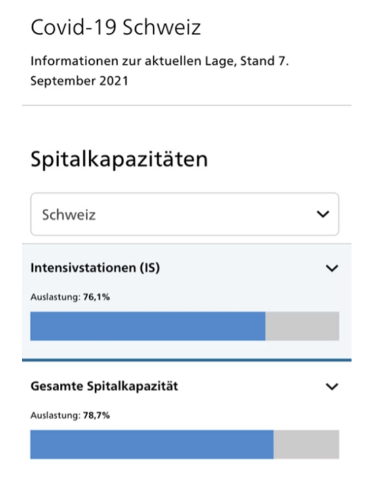Select the Intensivstationen (IS) header bar
This screenshot has height=490, width=372.
tap(185, 267)
